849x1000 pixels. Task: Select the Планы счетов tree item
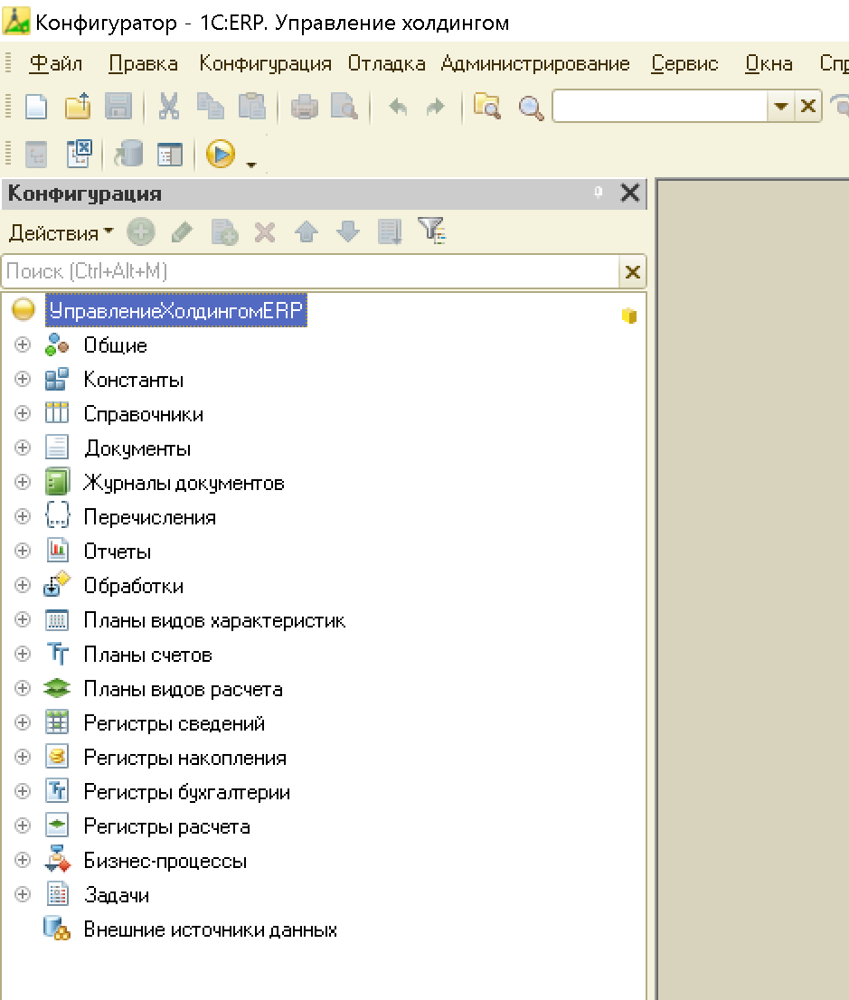148,655
